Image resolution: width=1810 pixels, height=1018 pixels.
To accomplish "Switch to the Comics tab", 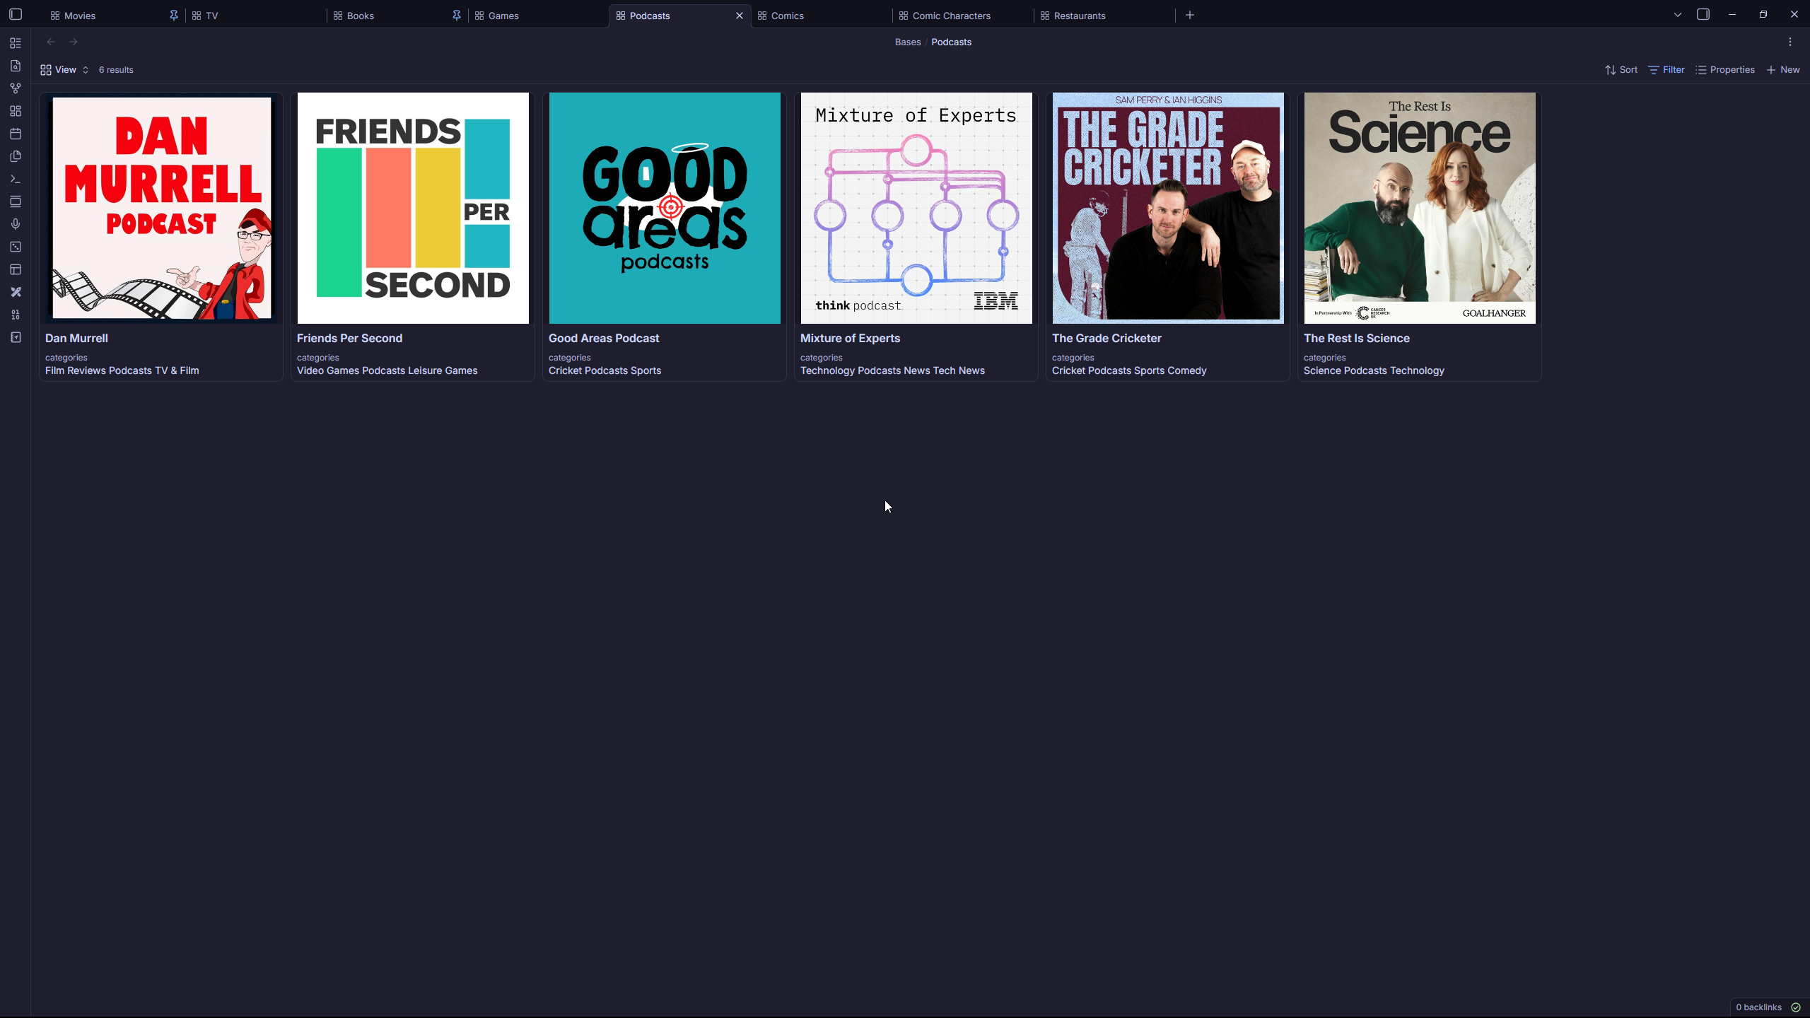I will (787, 15).
